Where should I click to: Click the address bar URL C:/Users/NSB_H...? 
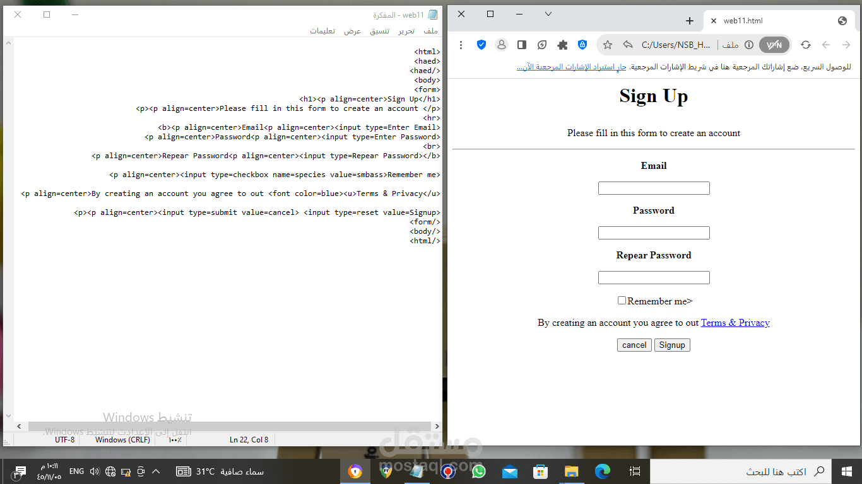tap(676, 45)
